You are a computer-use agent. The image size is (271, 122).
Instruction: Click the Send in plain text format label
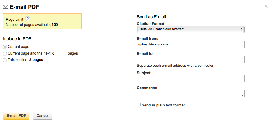(163, 105)
